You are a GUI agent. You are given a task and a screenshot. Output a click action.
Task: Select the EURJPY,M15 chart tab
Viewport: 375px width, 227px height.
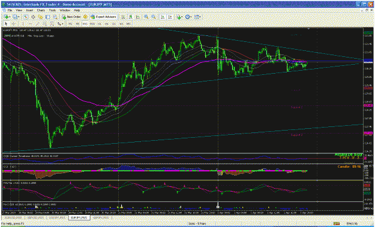pyautogui.click(x=79, y=217)
